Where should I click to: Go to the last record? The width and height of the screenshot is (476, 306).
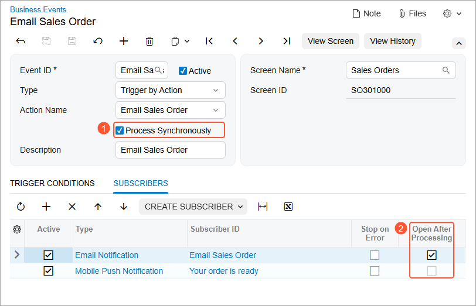[286, 41]
